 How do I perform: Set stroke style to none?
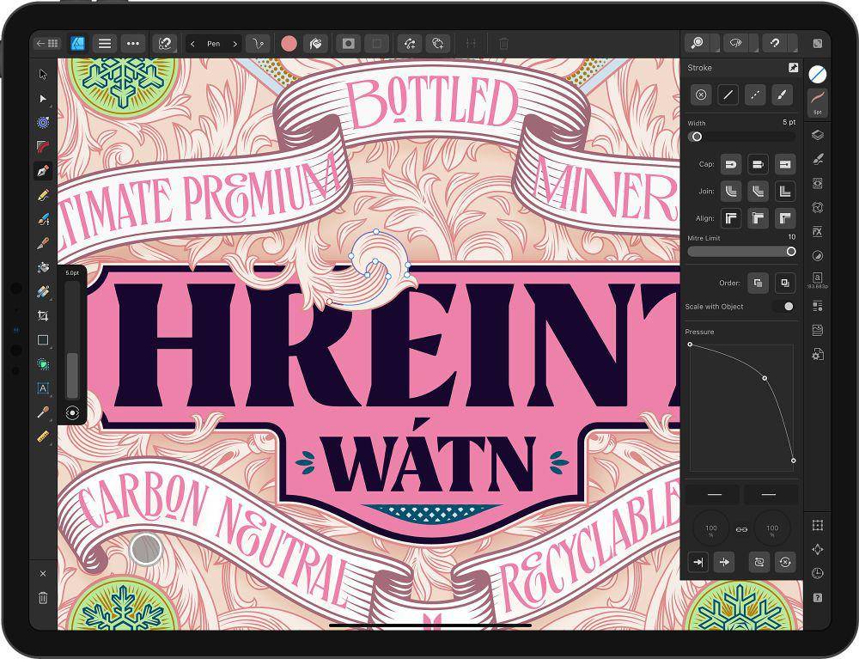(701, 95)
